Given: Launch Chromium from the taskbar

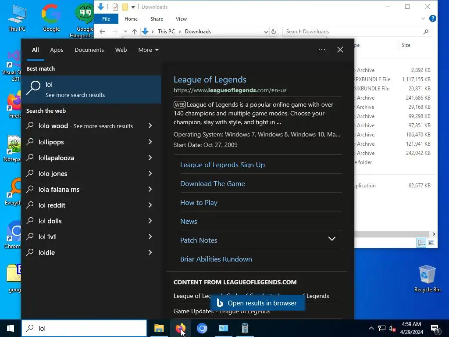Looking at the screenshot, I should (202, 328).
